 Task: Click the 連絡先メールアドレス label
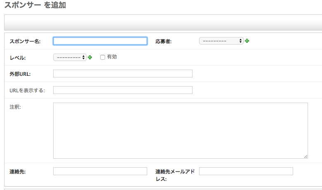pyautogui.click(x=175, y=175)
